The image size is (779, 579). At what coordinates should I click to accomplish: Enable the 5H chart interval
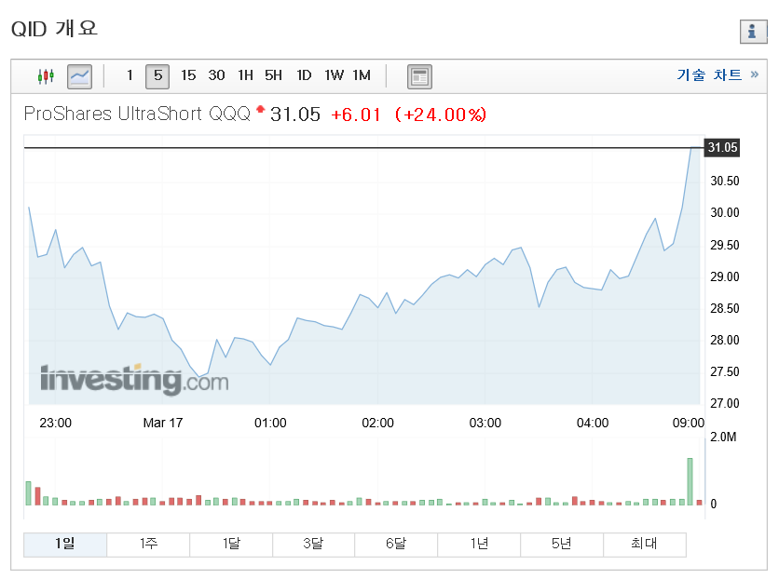click(x=273, y=75)
